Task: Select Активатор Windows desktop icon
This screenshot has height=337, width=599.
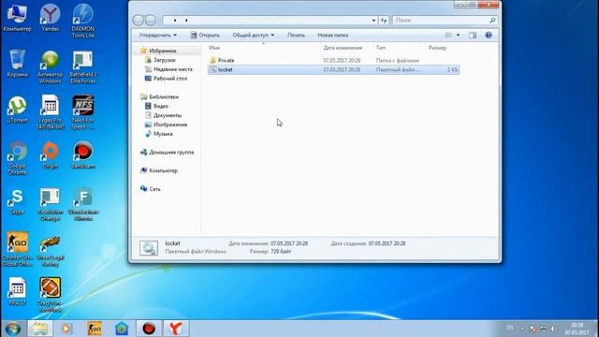Action: point(50,66)
